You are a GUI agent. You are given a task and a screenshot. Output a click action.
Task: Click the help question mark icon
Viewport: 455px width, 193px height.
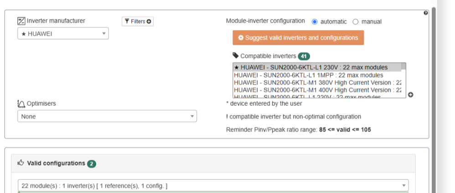(x=425, y=13)
